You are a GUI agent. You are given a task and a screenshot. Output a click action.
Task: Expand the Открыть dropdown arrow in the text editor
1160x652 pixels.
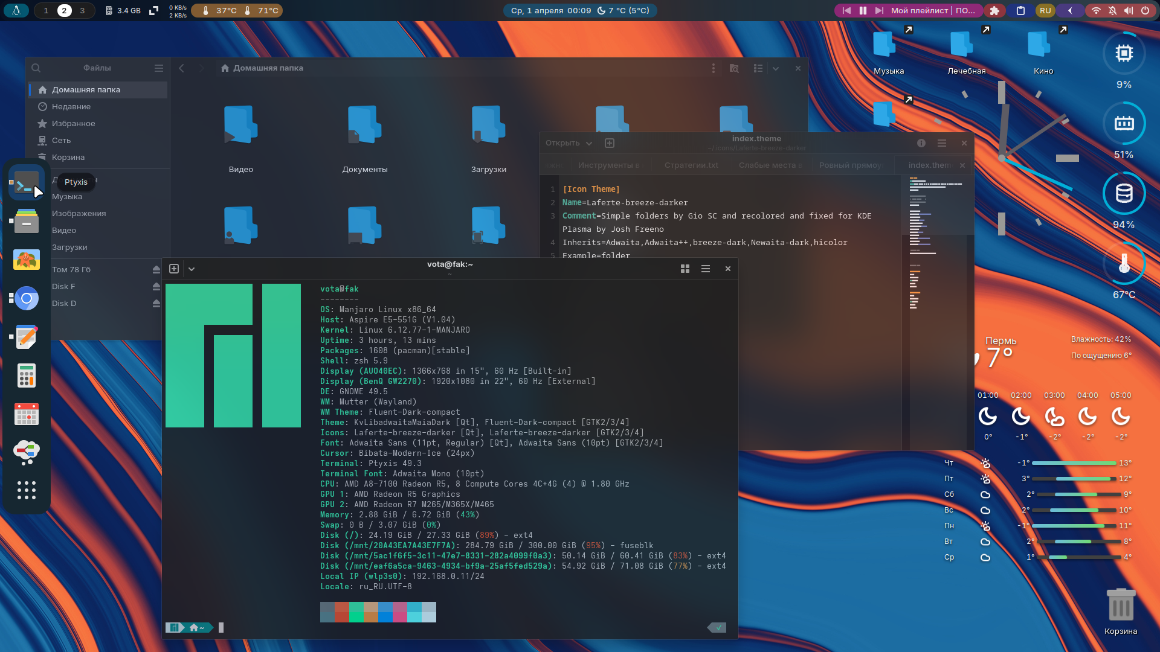tap(589, 143)
